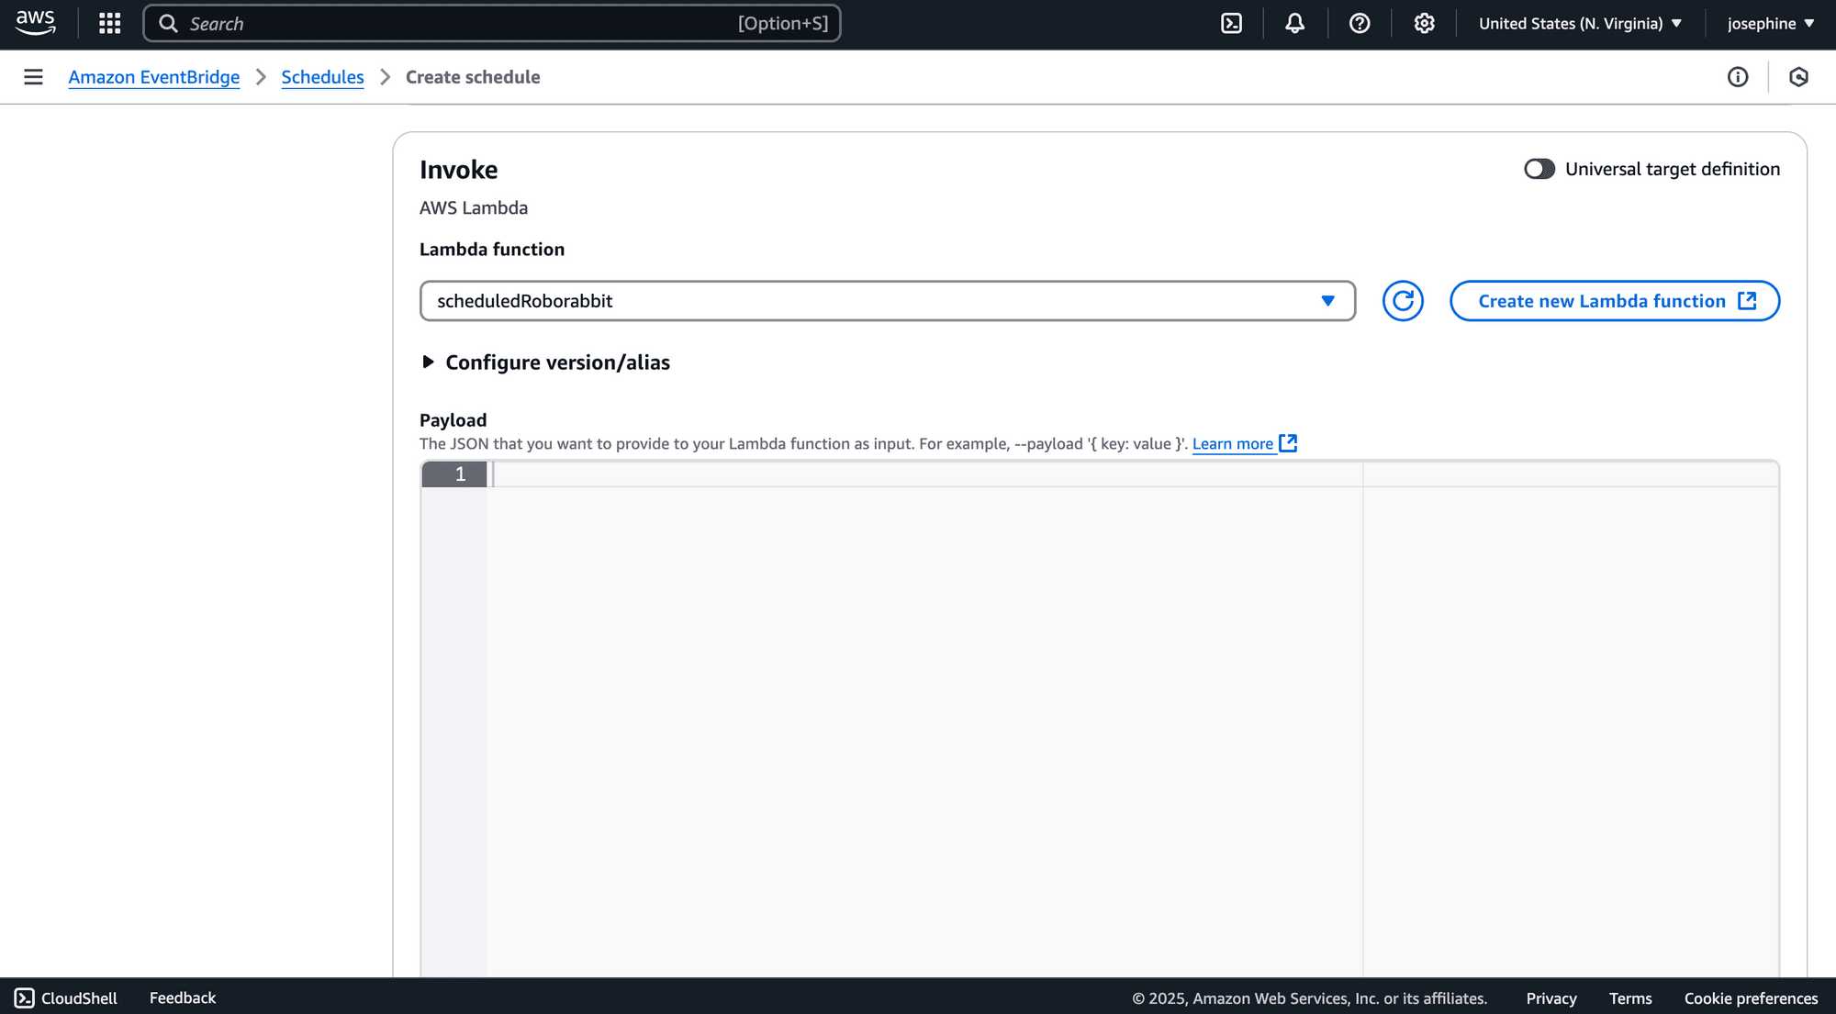Enable Universal target definition toggle
The height and width of the screenshot is (1014, 1836).
pyautogui.click(x=1539, y=169)
